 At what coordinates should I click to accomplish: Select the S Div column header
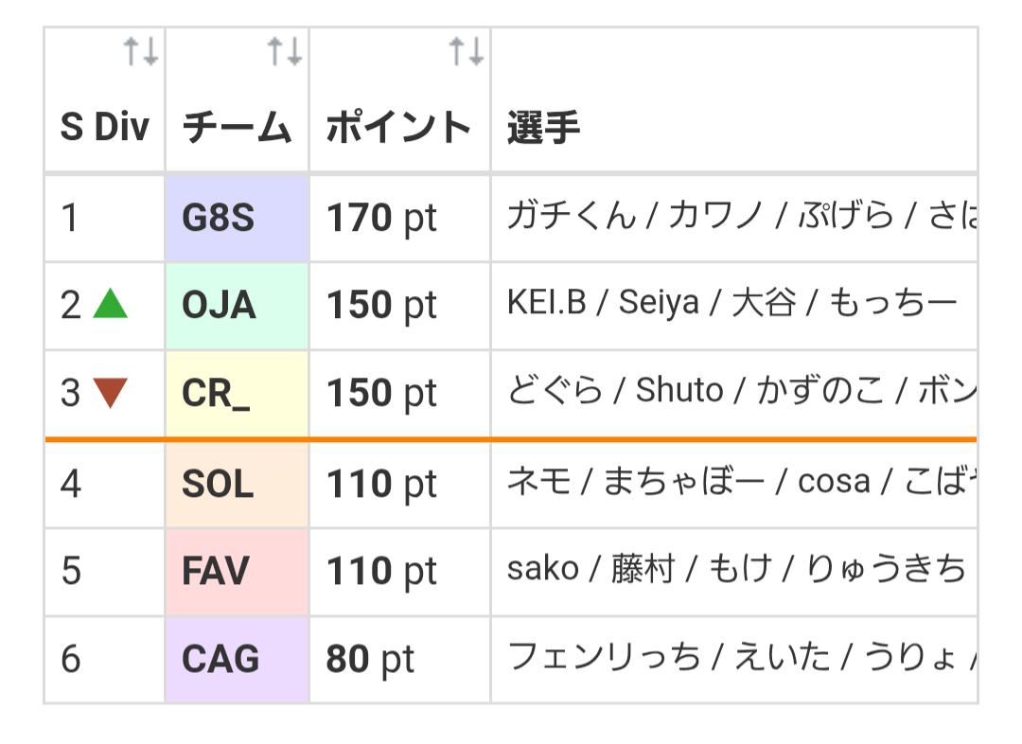click(x=104, y=127)
